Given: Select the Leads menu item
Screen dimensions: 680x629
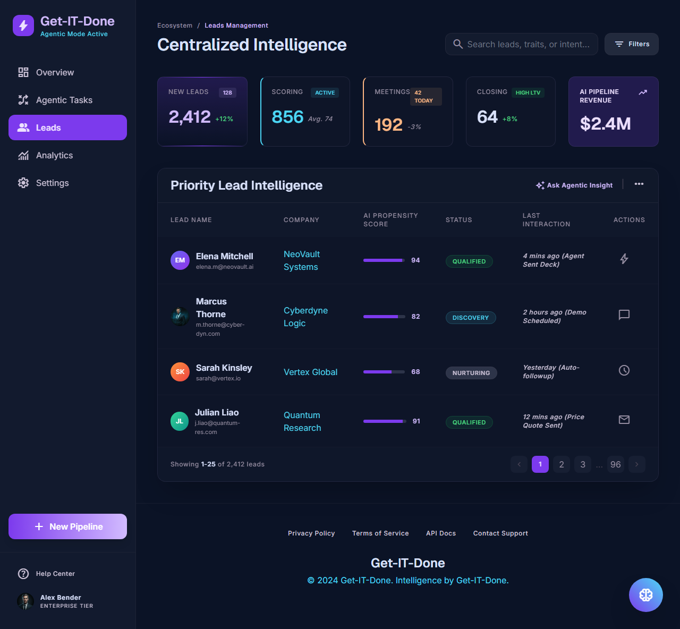Looking at the screenshot, I should pyautogui.click(x=67, y=127).
